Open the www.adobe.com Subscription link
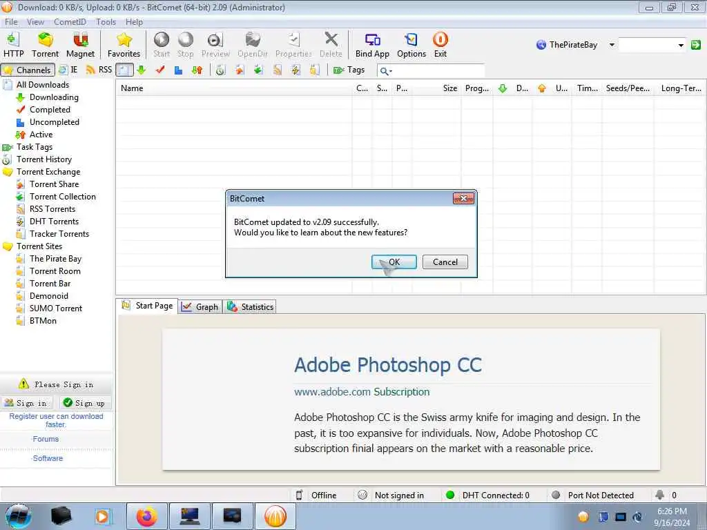This screenshot has width=707, height=530. [362, 392]
